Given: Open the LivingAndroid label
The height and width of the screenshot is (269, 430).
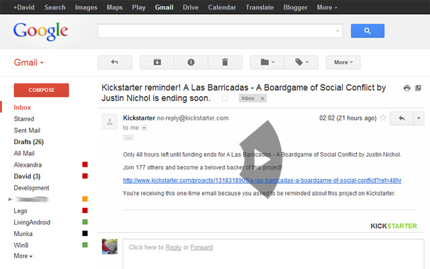Looking at the screenshot, I should coord(32,223).
